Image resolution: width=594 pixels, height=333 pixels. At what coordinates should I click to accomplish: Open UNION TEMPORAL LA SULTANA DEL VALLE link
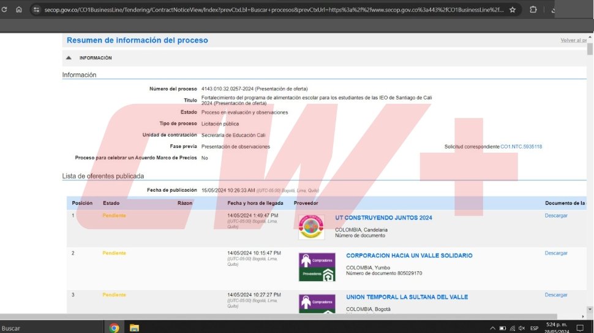[x=407, y=297]
